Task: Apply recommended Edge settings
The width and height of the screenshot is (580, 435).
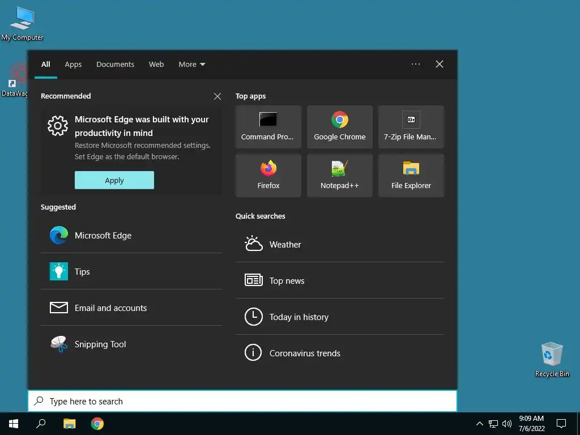Action: pyautogui.click(x=114, y=180)
